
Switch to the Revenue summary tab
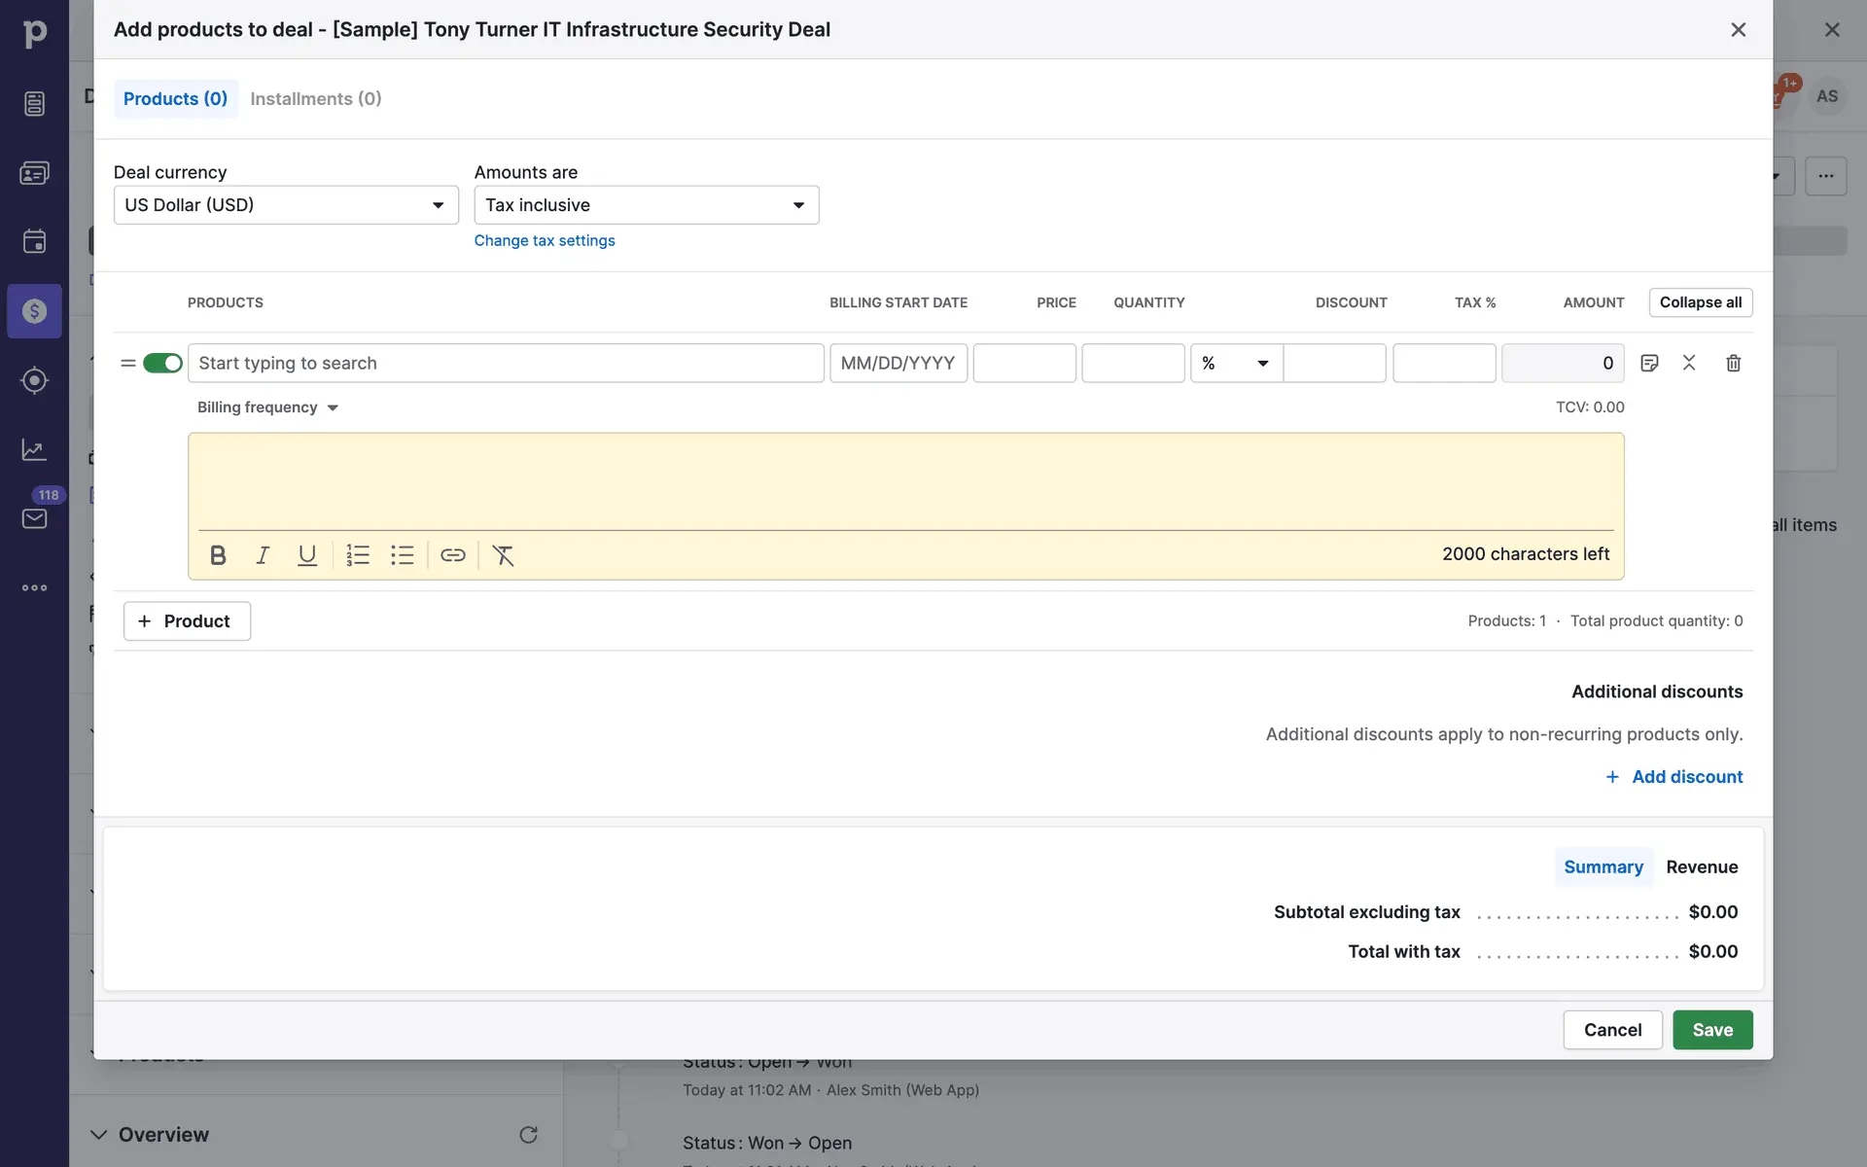(1701, 866)
